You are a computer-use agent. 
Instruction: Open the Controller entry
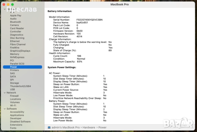click(x=16, y=31)
